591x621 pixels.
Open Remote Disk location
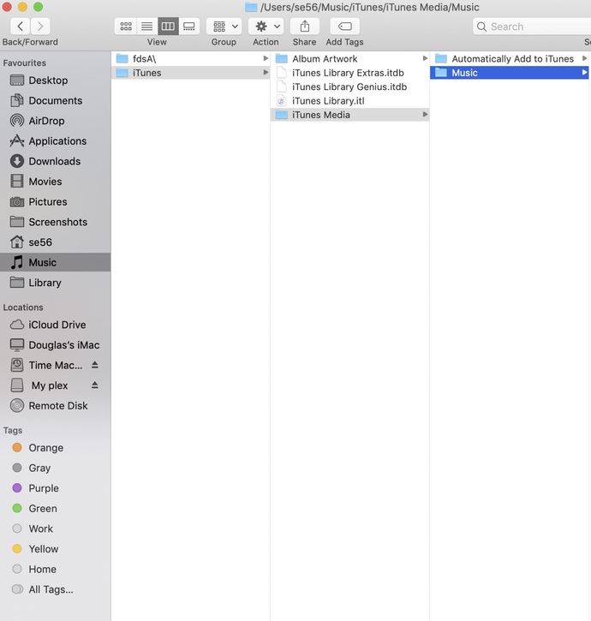pos(55,405)
